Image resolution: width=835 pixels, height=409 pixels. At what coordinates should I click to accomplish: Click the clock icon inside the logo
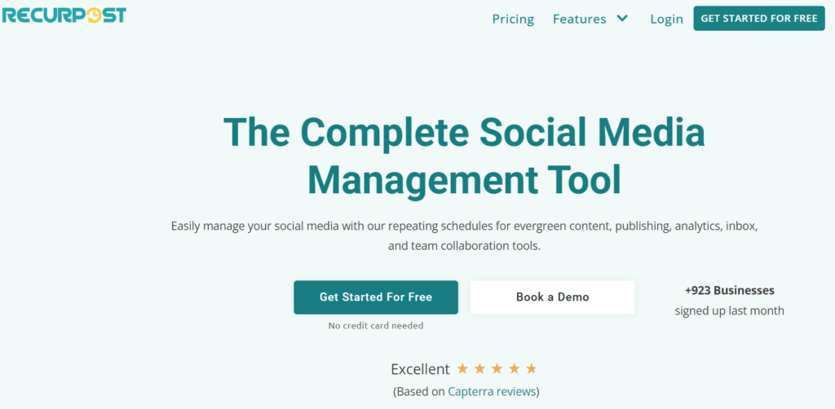coord(93,15)
